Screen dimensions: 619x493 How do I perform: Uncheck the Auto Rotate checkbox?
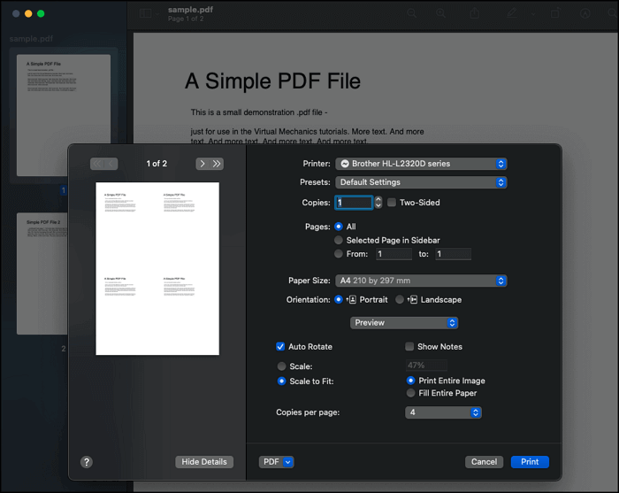pyautogui.click(x=280, y=347)
